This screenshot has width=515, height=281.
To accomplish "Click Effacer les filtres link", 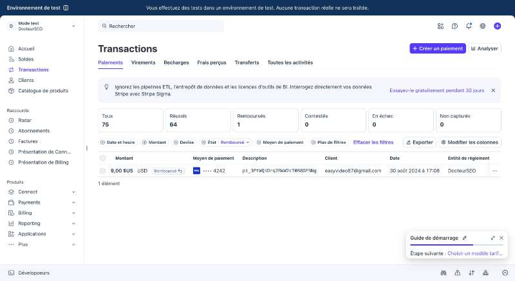I will coord(373,142).
